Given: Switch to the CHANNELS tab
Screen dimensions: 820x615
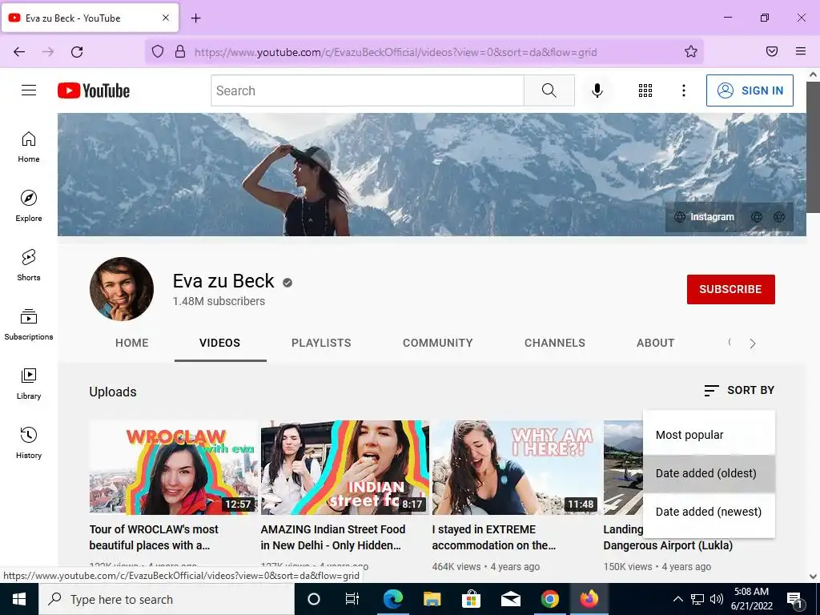Looking at the screenshot, I should (555, 343).
